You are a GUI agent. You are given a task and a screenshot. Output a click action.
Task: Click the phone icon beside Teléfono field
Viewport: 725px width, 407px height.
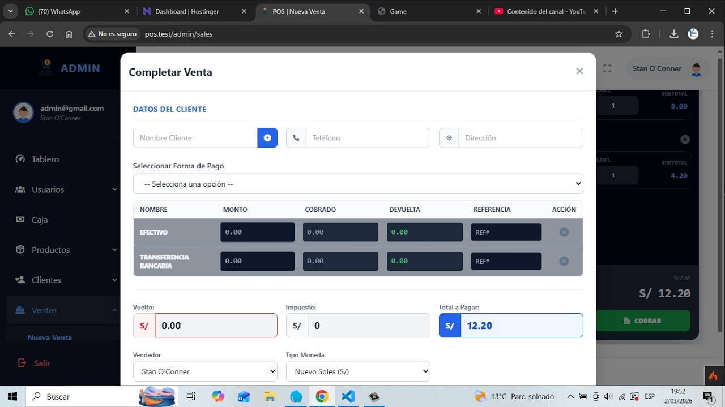[296, 138]
